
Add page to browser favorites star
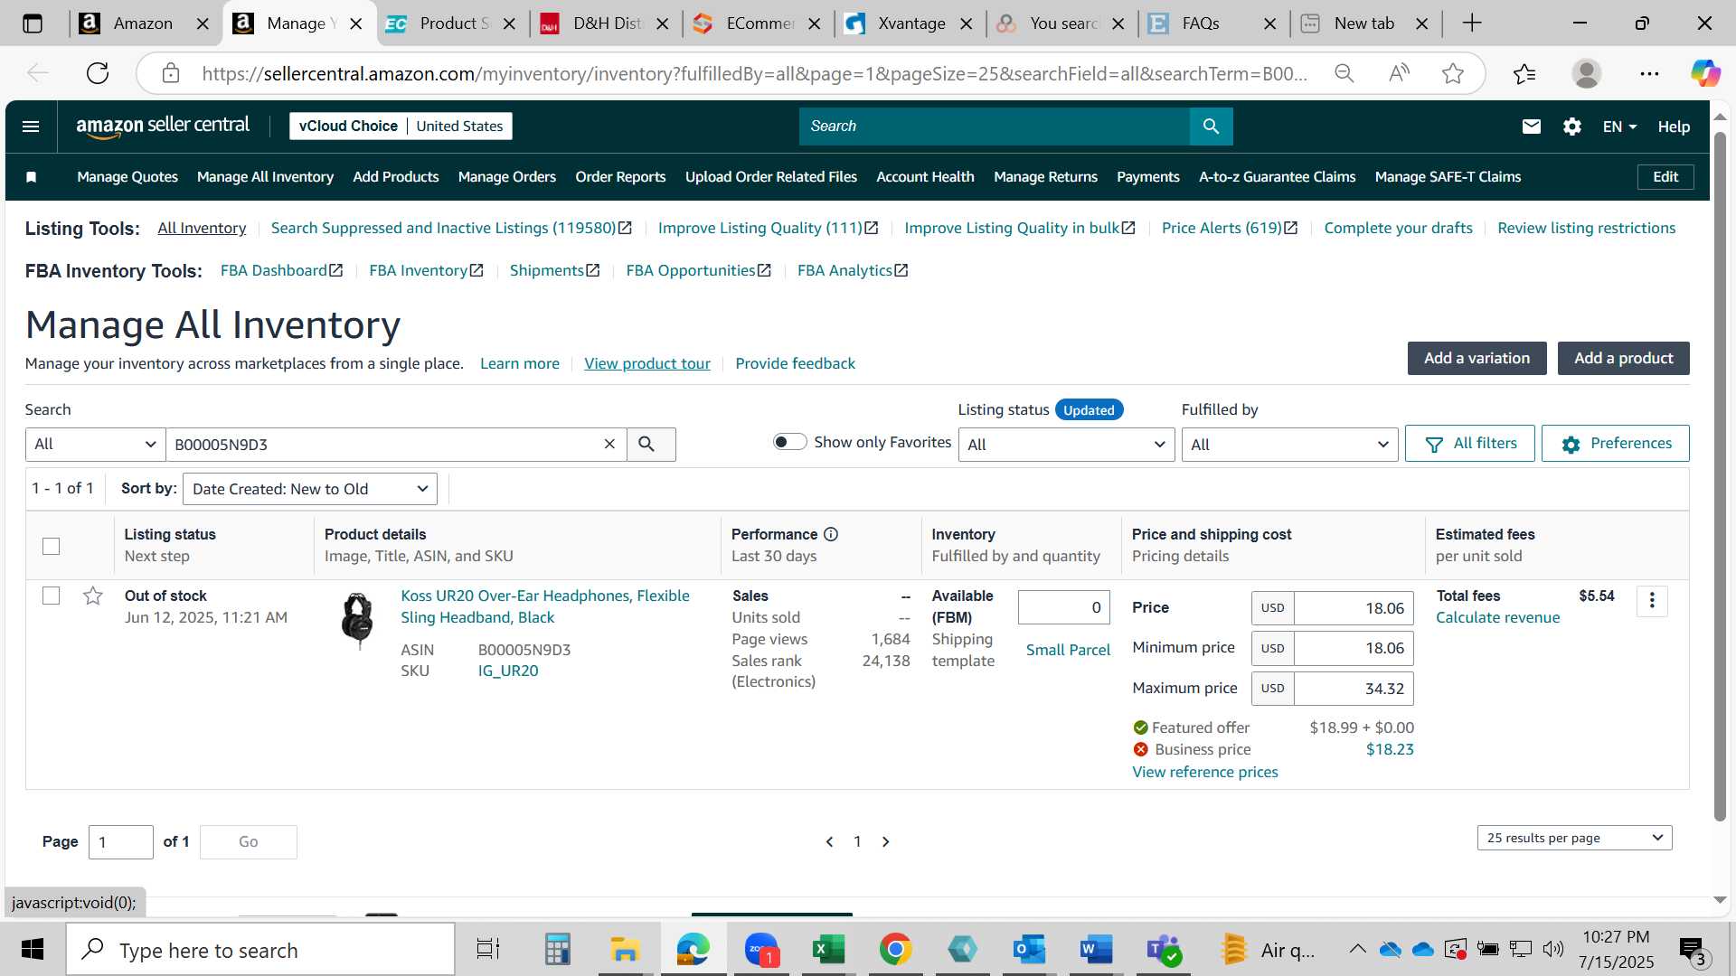[1453, 73]
